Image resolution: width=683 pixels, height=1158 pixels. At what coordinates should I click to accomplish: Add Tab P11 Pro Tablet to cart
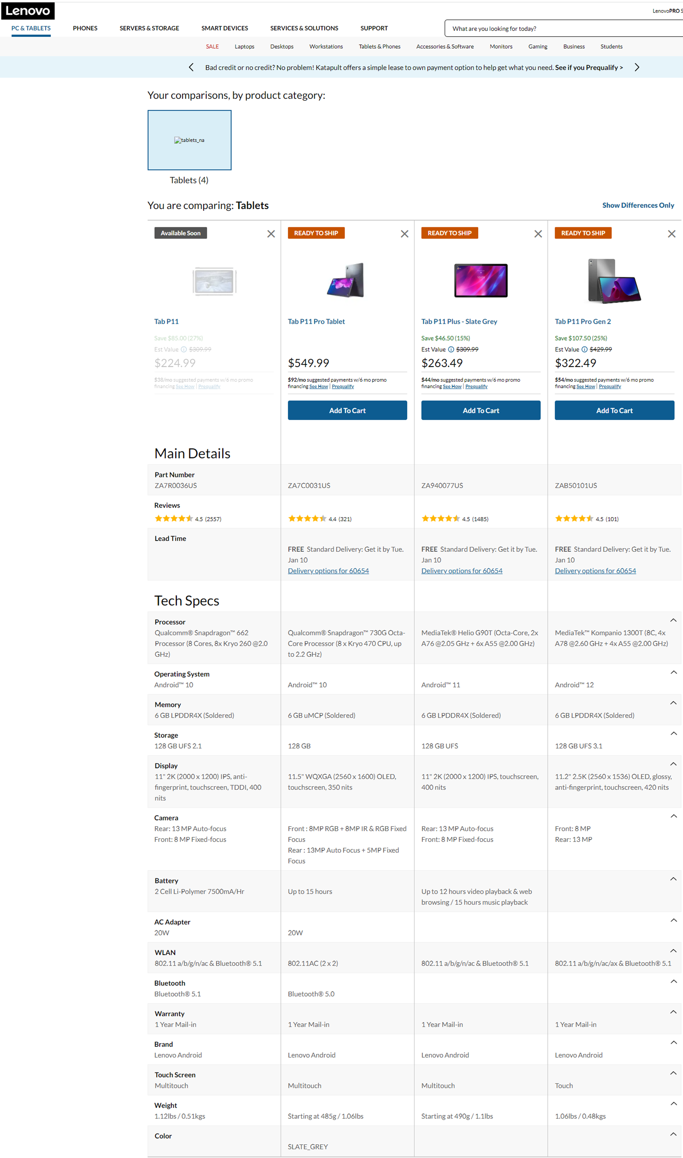[x=348, y=410]
